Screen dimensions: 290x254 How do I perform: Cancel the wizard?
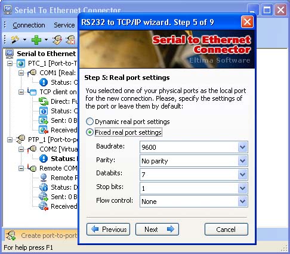coord(226,230)
